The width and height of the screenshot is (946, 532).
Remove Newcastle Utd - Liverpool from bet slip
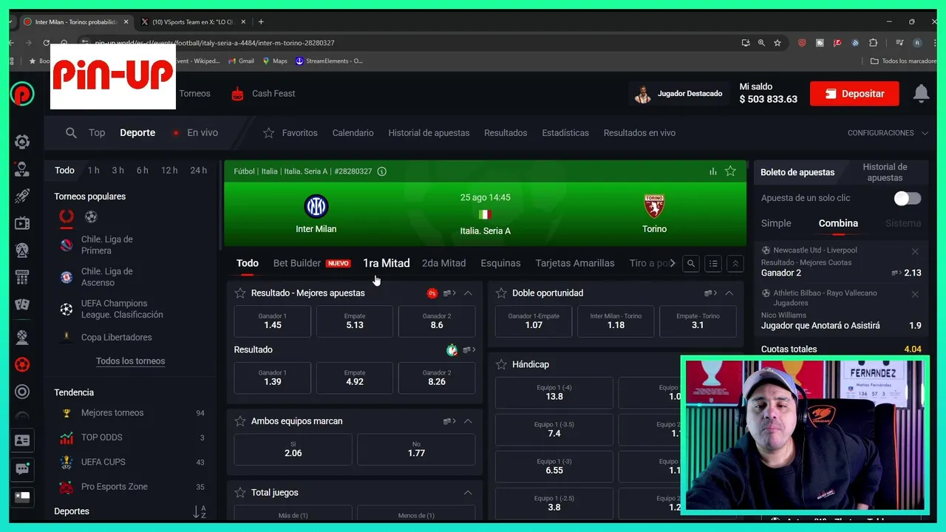tap(915, 252)
